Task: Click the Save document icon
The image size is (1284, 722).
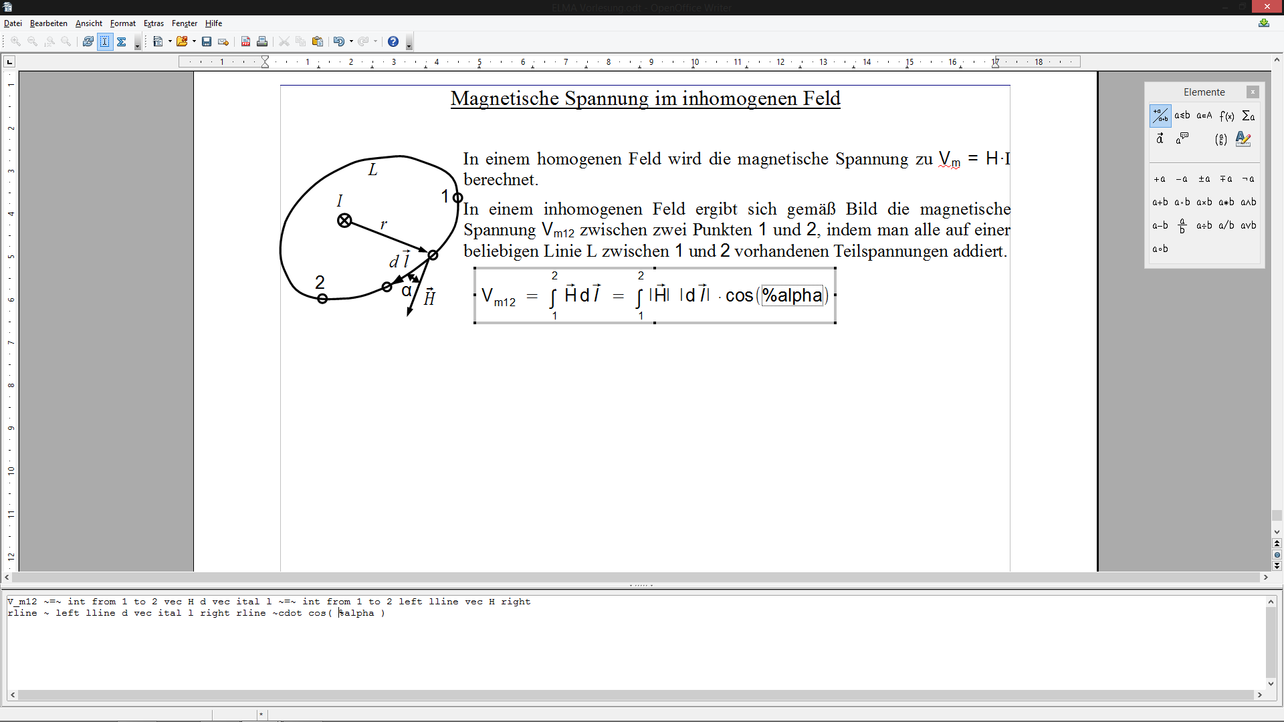Action: click(207, 41)
